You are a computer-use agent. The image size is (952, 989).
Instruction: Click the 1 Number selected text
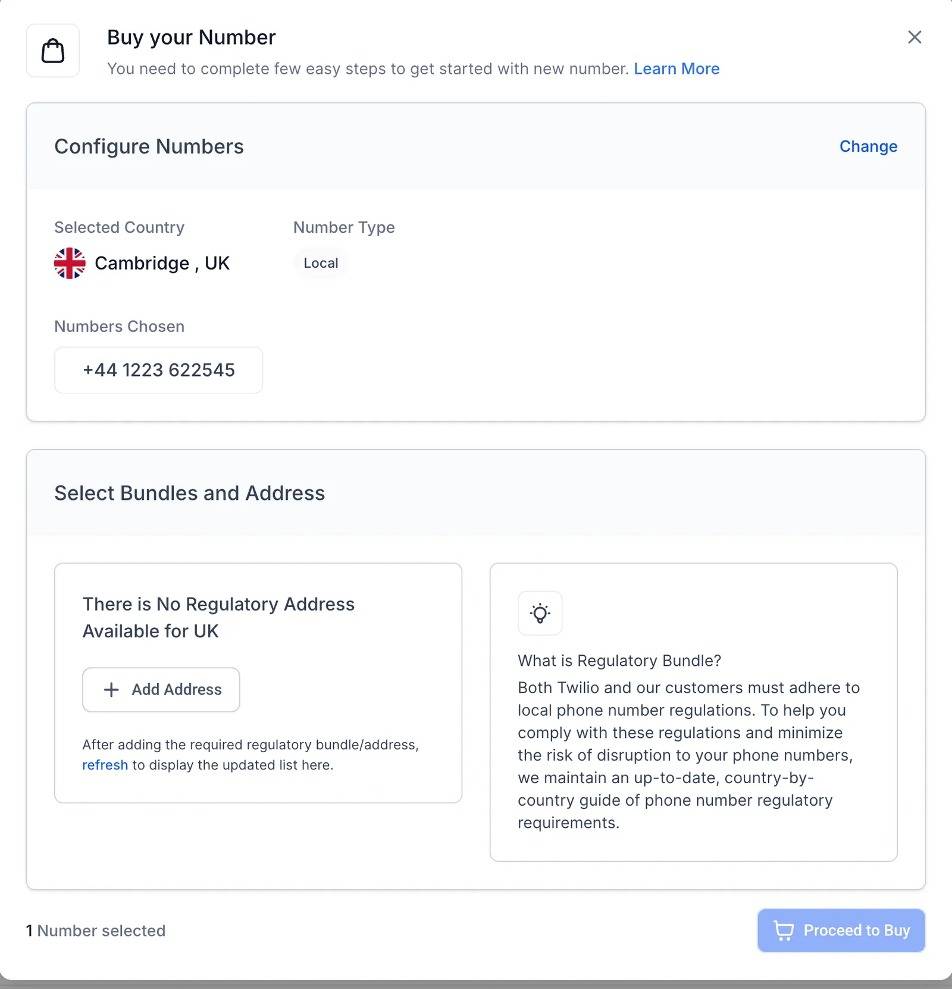coord(96,931)
